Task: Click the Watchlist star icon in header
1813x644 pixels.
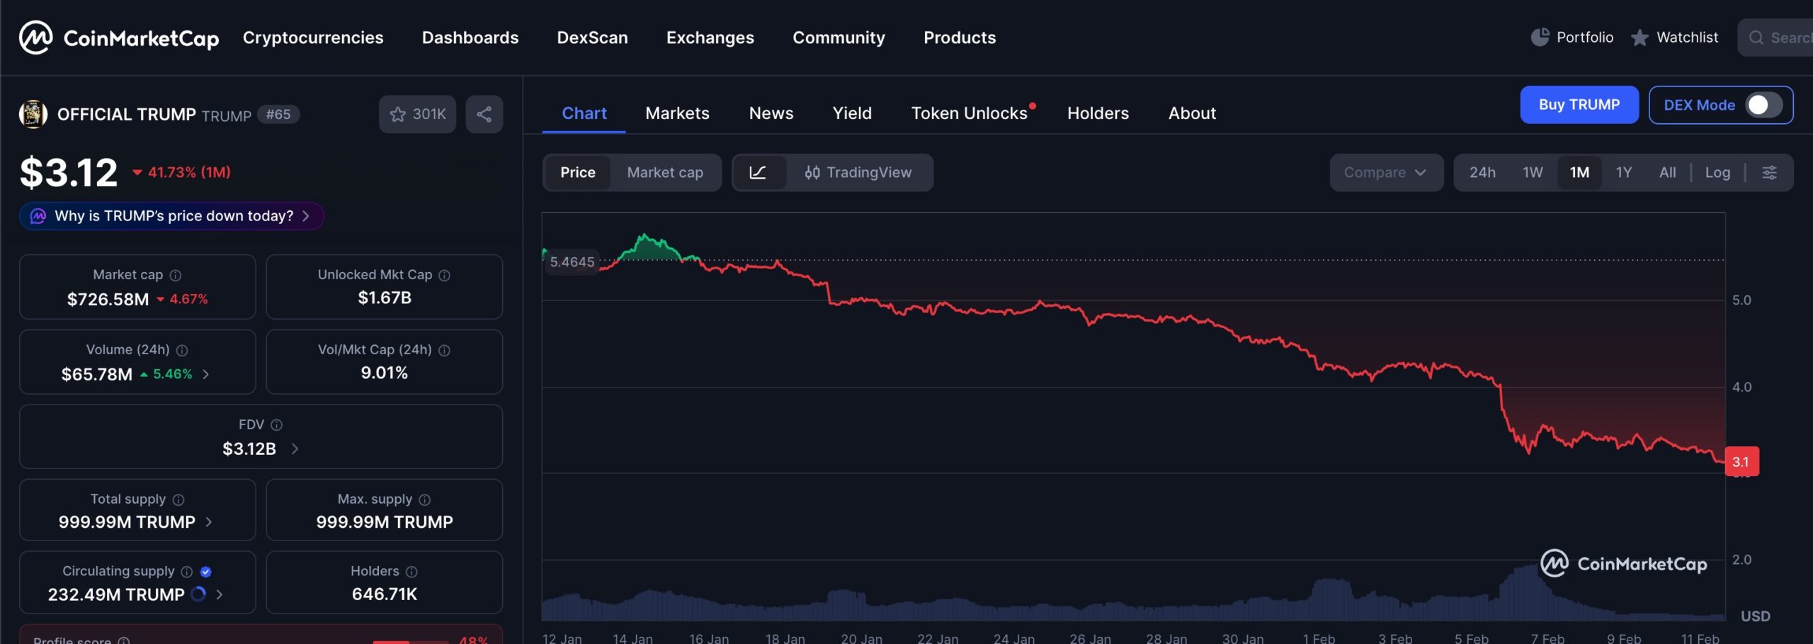Action: tap(1639, 38)
